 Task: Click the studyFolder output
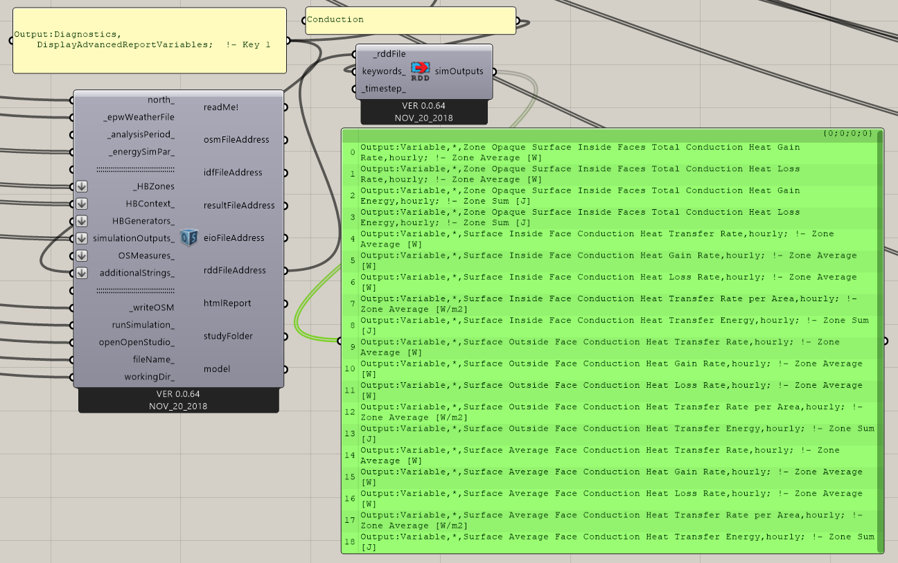point(228,336)
